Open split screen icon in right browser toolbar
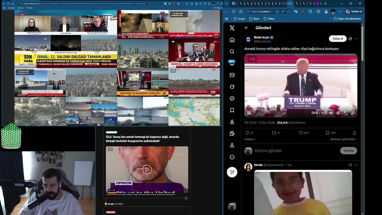The image size is (382, 215). (318, 11)
